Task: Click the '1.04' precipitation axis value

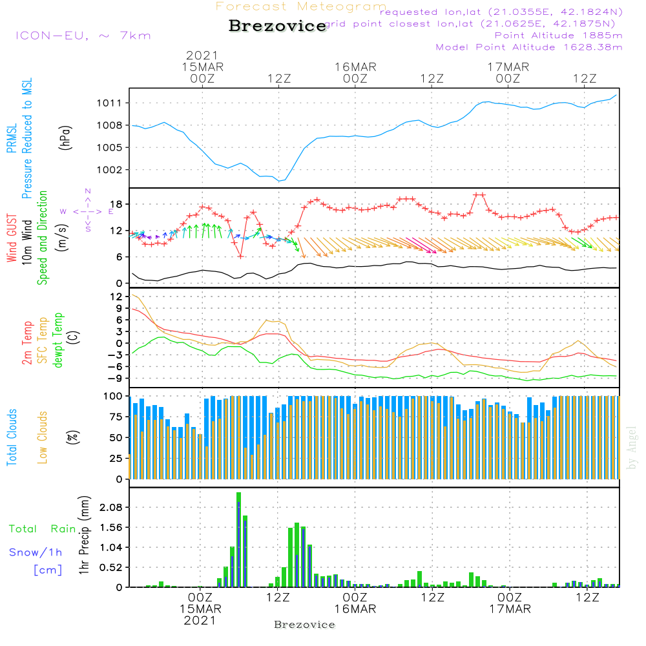Action: 111,548
